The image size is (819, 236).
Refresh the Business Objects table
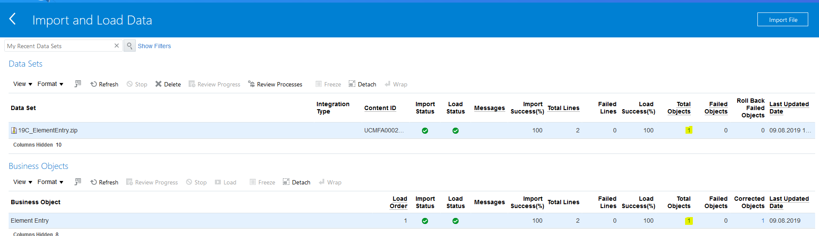[104, 182]
